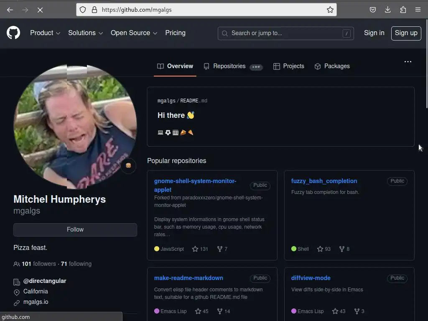Click star count 93 on fuzzy_bash_completion
Image resolution: width=428 pixels, height=321 pixels.
tap(324, 249)
